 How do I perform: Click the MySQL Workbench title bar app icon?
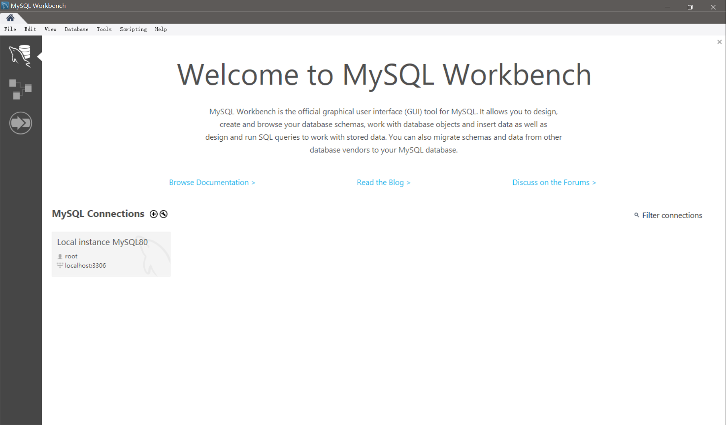(5, 6)
